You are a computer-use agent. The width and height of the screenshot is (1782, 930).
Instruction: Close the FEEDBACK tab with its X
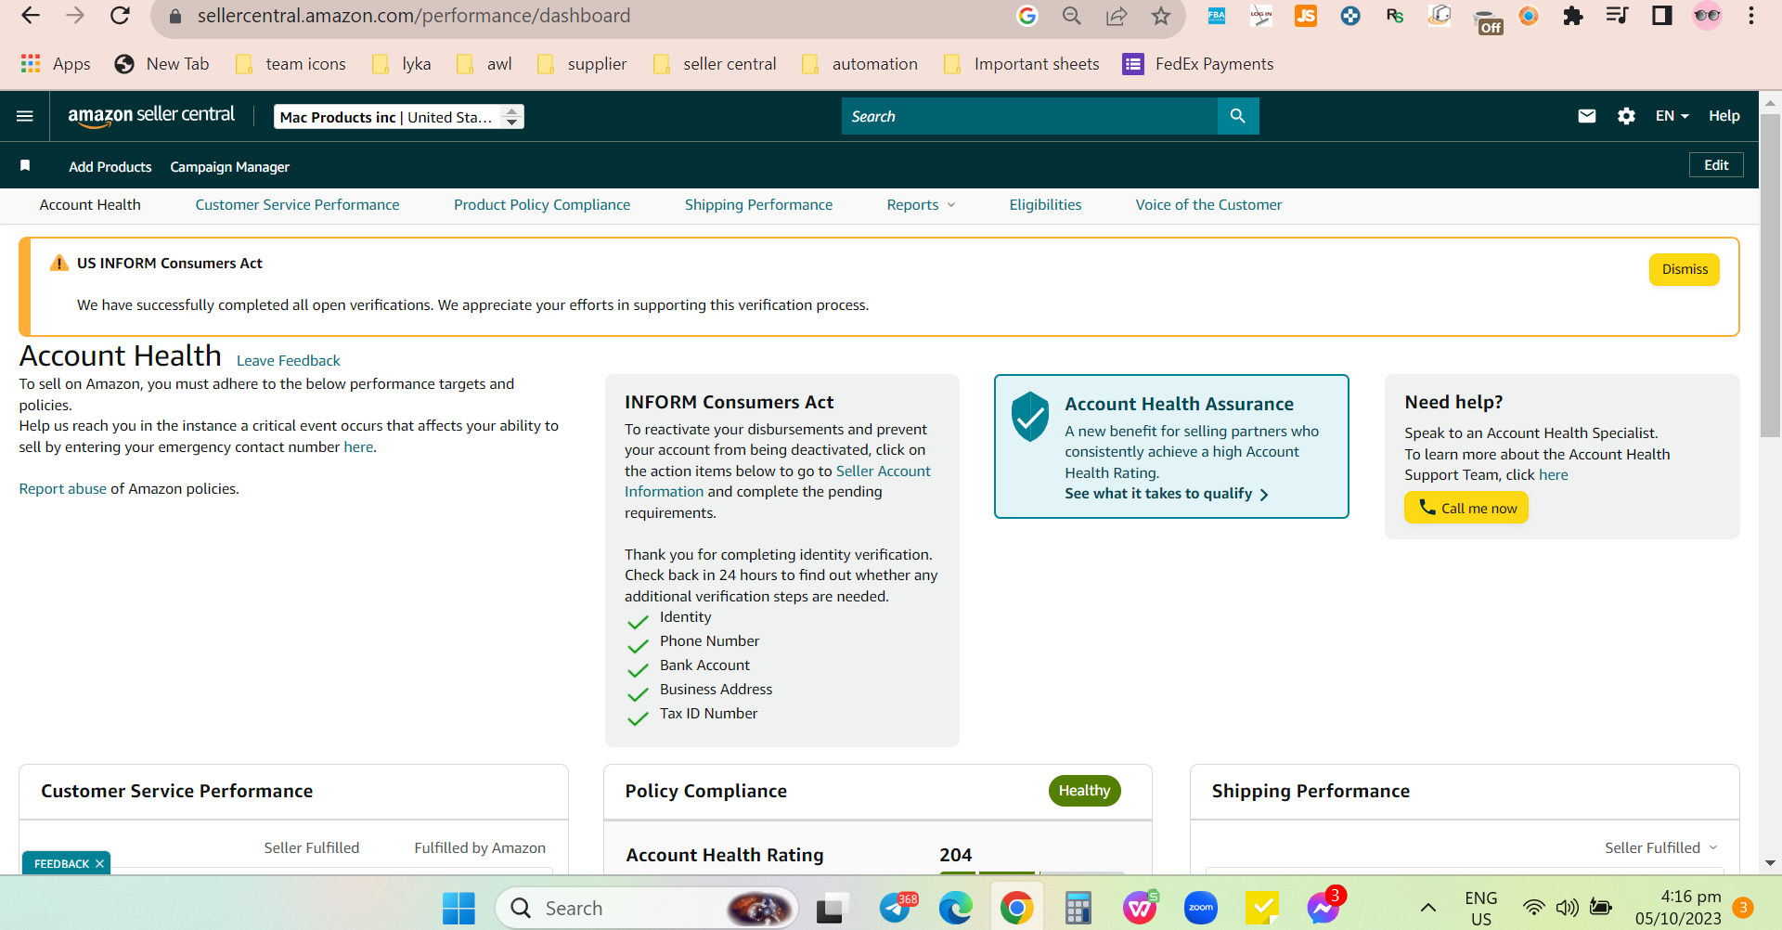pyautogui.click(x=99, y=864)
